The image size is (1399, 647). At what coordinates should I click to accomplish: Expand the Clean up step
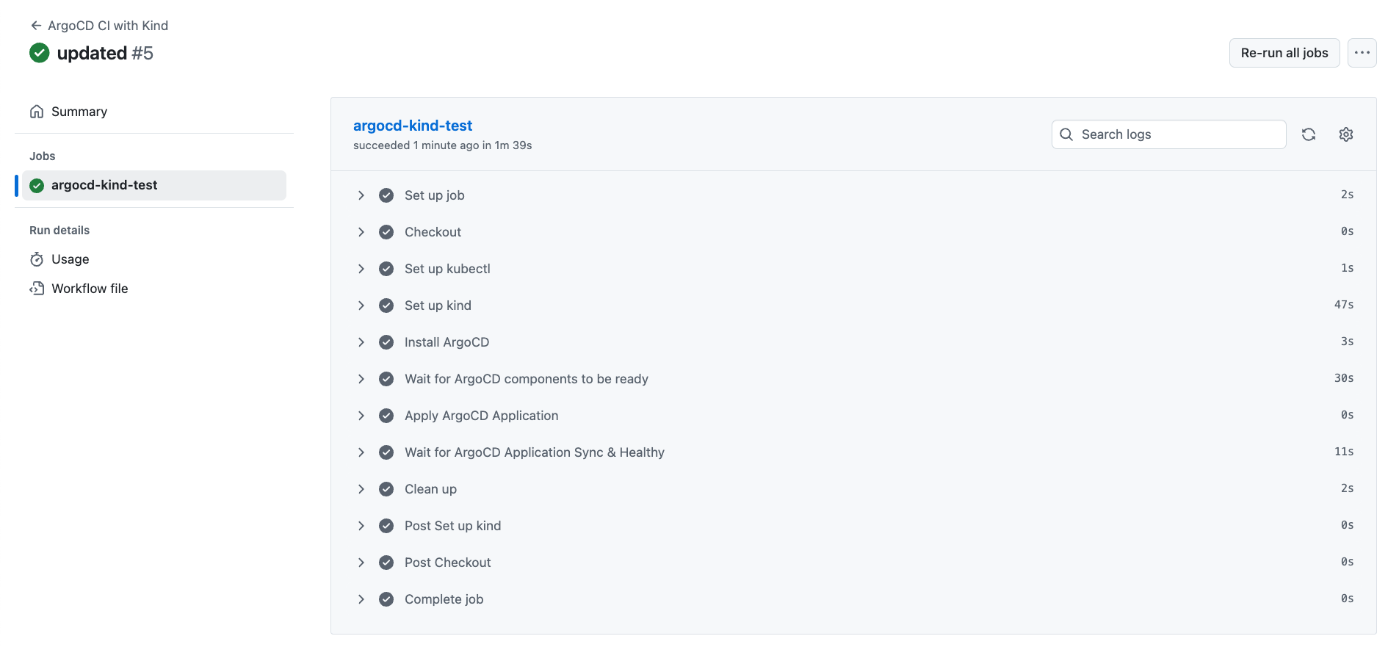pos(361,489)
